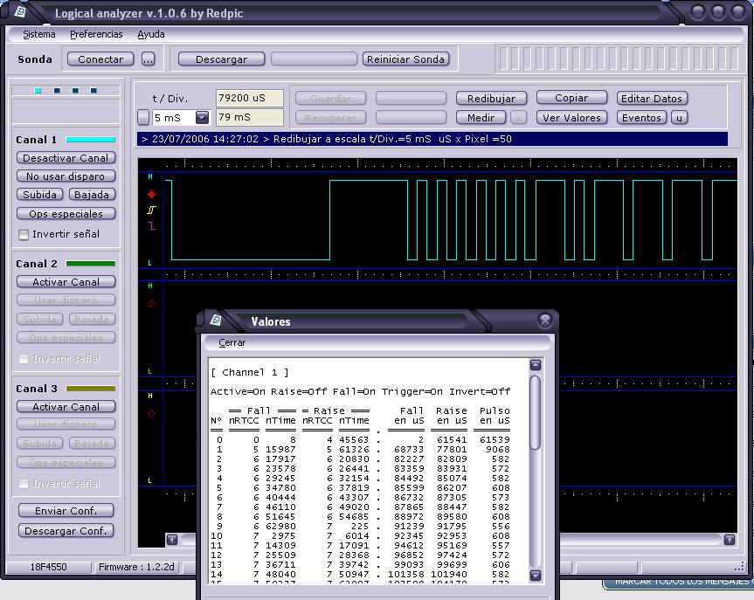Click the magenta falling-edge icon on Canal 1

151,225
